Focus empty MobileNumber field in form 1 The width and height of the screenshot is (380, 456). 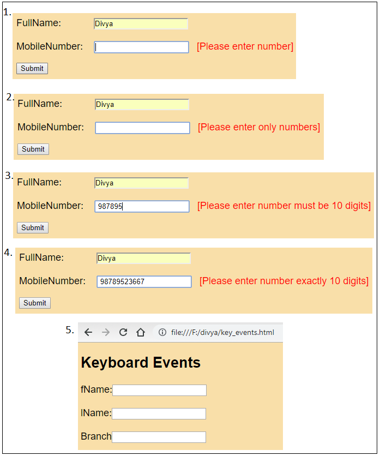pyautogui.click(x=142, y=47)
